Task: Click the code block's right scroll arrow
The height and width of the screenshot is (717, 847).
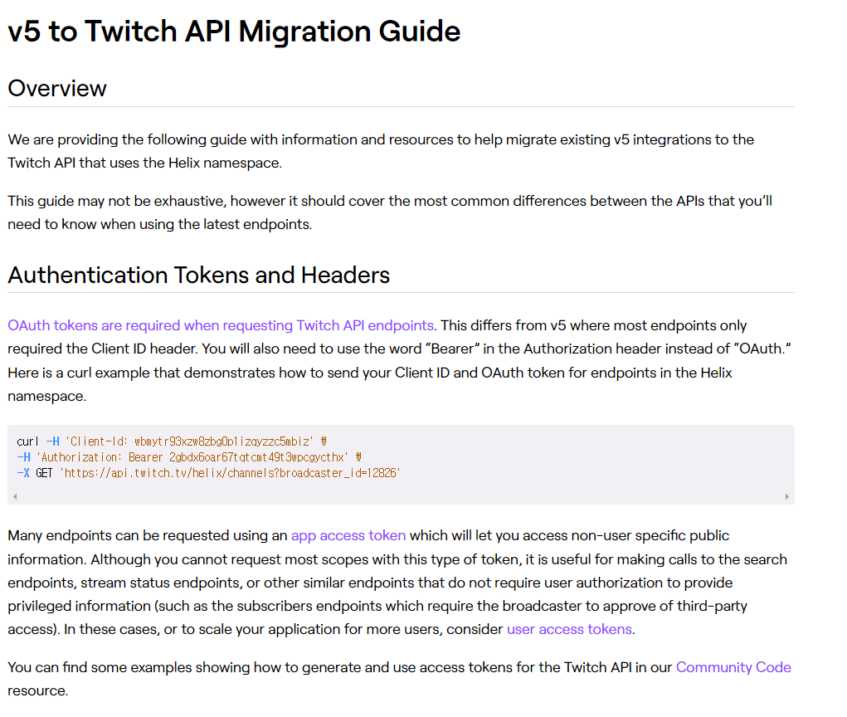Action: [x=787, y=496]
